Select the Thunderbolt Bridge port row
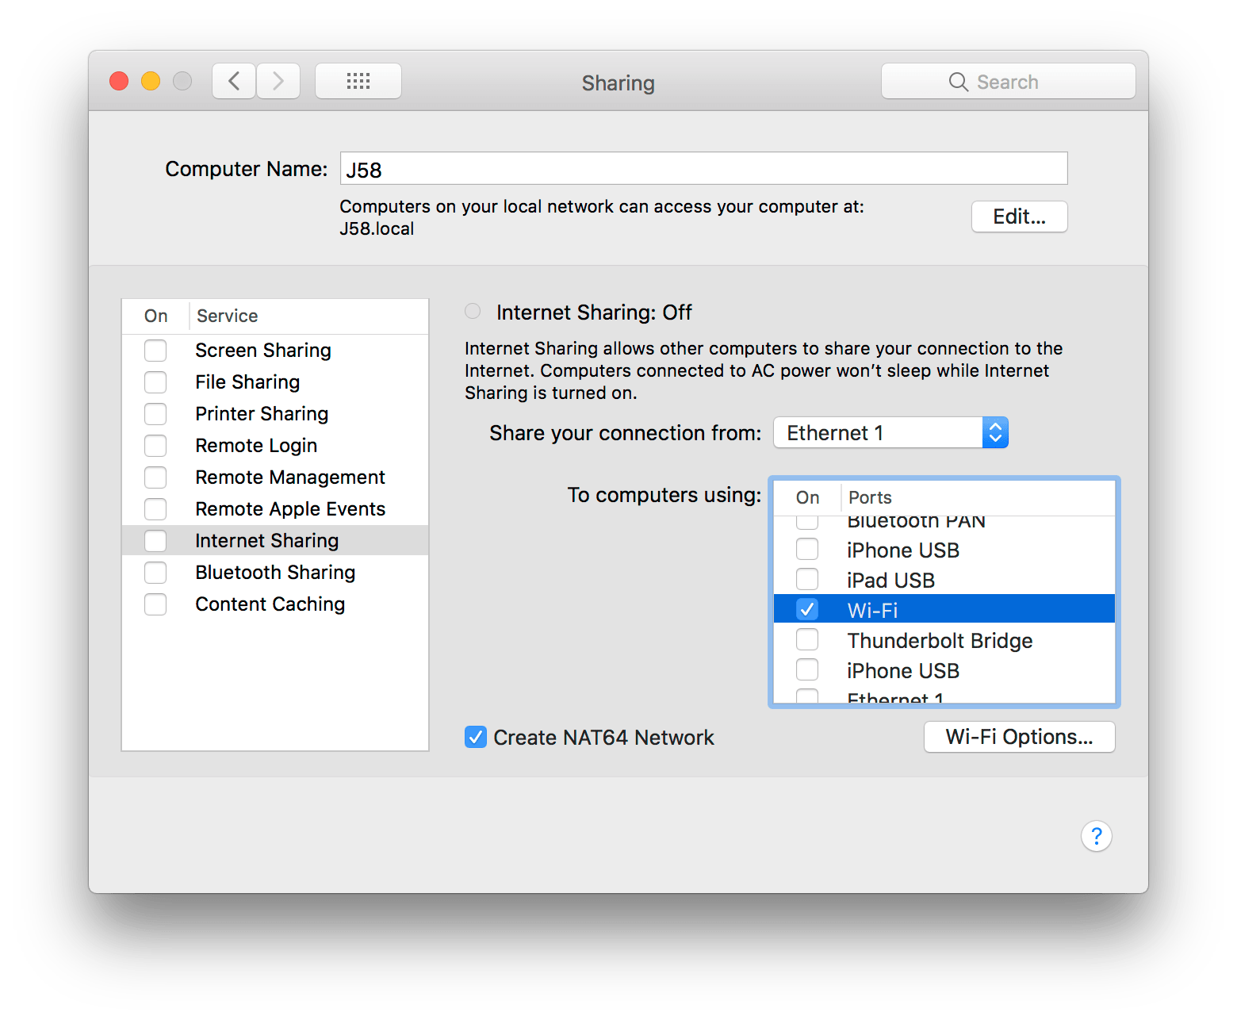 pyautogui.click(x=944, y=639)
